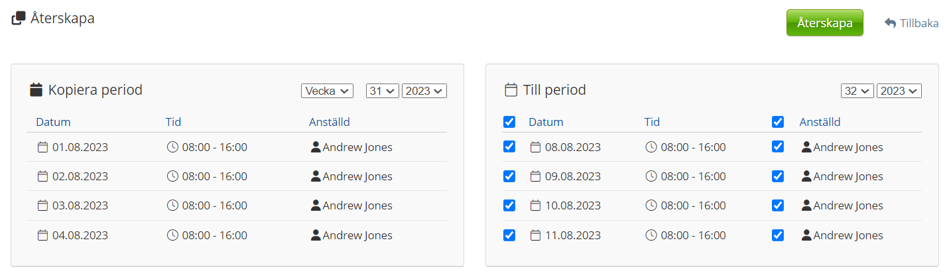Open the Vecka period type dropdown

point(327,91)
